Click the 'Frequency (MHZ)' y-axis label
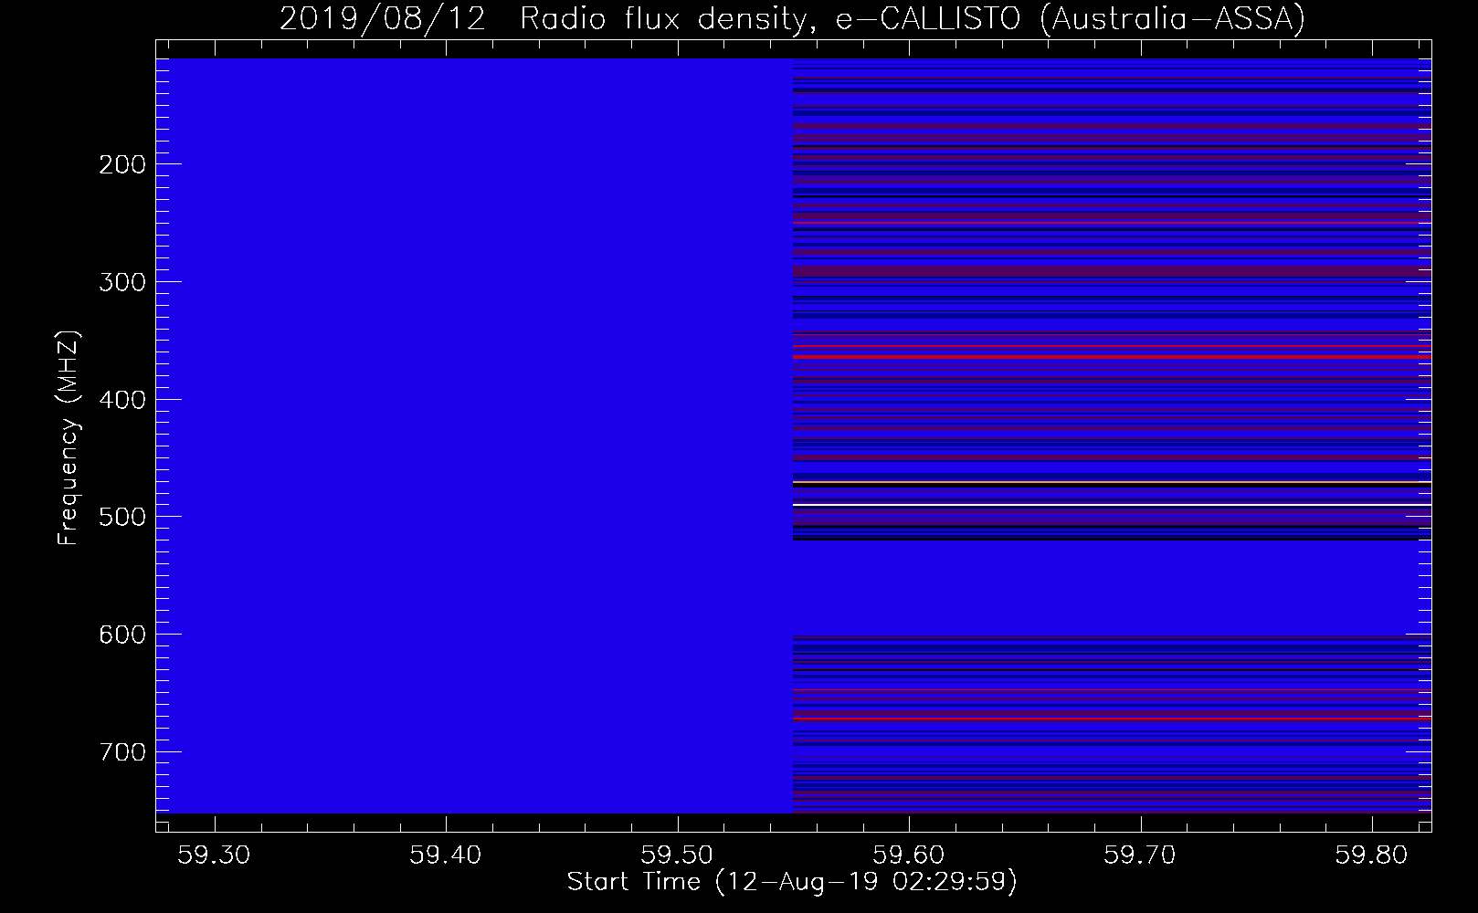The image size is (1478, 913). (69, 438)
